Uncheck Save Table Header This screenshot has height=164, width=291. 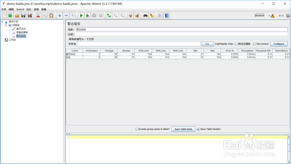pyautogui.click(x=198, y=129)
